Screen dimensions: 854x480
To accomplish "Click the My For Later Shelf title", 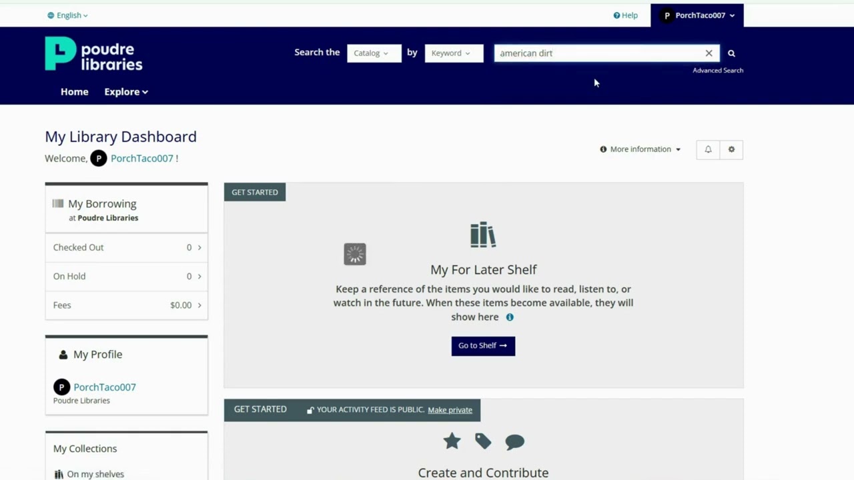I will tap(484, 269).
